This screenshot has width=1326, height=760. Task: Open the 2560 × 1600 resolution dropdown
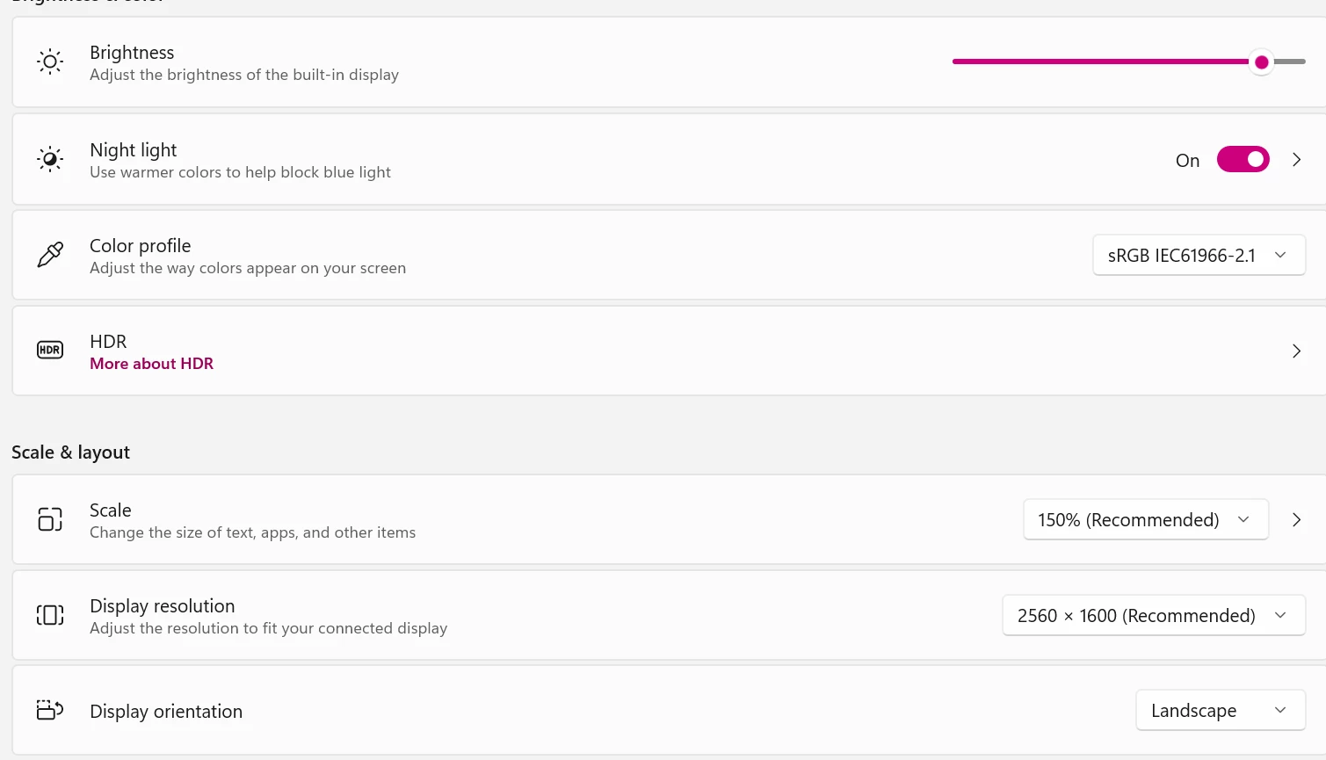[x=1153, y=615]
